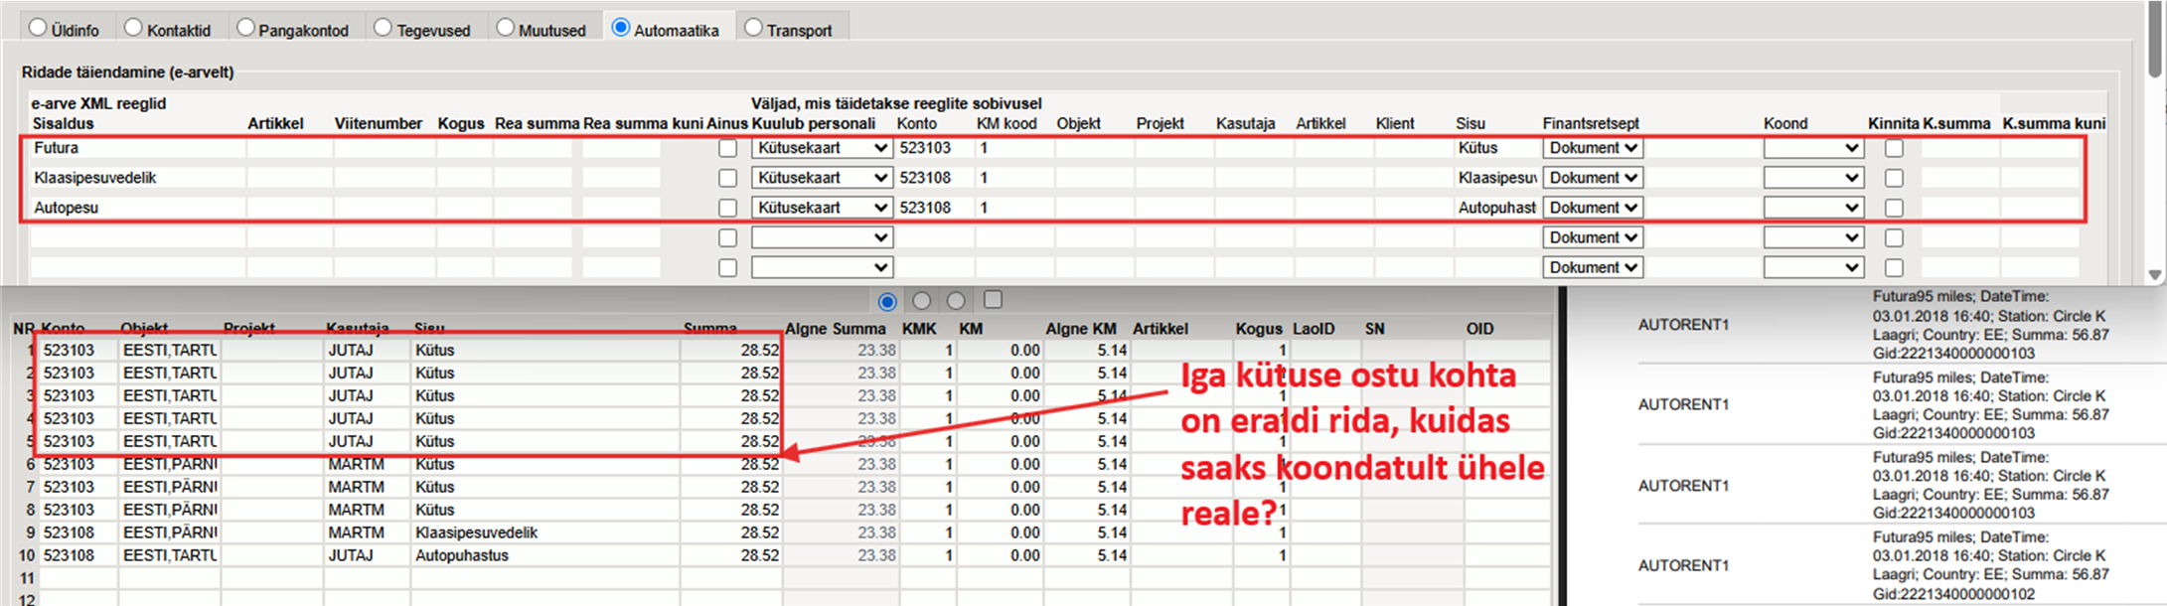Open the Koond dropdown in the Autopesu row
Viewport: 2167px width, 606px height.
(x=1812, y=208)
